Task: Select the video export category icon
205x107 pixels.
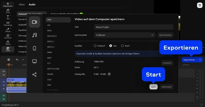Action: (34, 22)
